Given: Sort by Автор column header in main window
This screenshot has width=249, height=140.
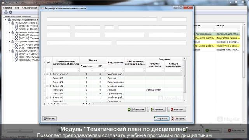Looking at the screenshot, I should (x=228, y=25).
